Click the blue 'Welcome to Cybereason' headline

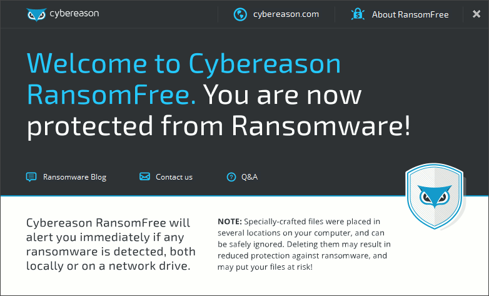[184, 64]
